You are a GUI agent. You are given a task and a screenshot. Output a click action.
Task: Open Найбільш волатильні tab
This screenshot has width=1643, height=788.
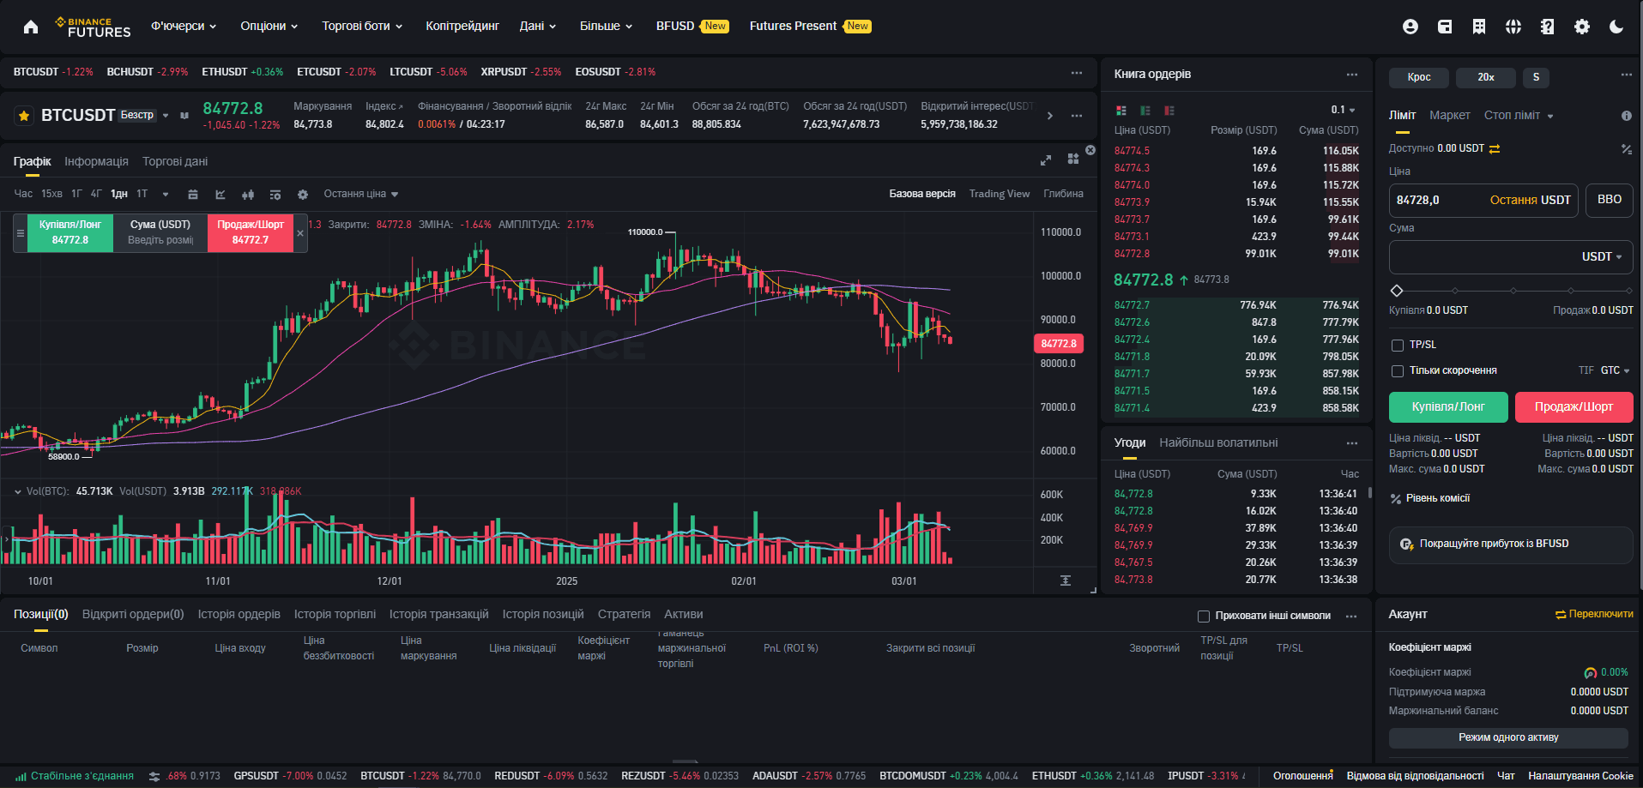[x=1218, y=443]
